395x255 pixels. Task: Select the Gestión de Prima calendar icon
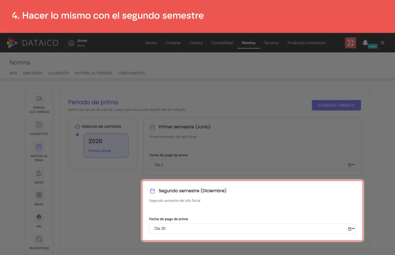coord(39,147)
